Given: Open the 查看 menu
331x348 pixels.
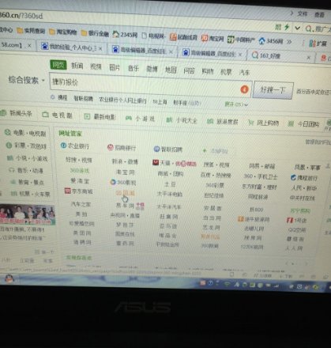Looking at the screenshot, I should pos(319,14).
